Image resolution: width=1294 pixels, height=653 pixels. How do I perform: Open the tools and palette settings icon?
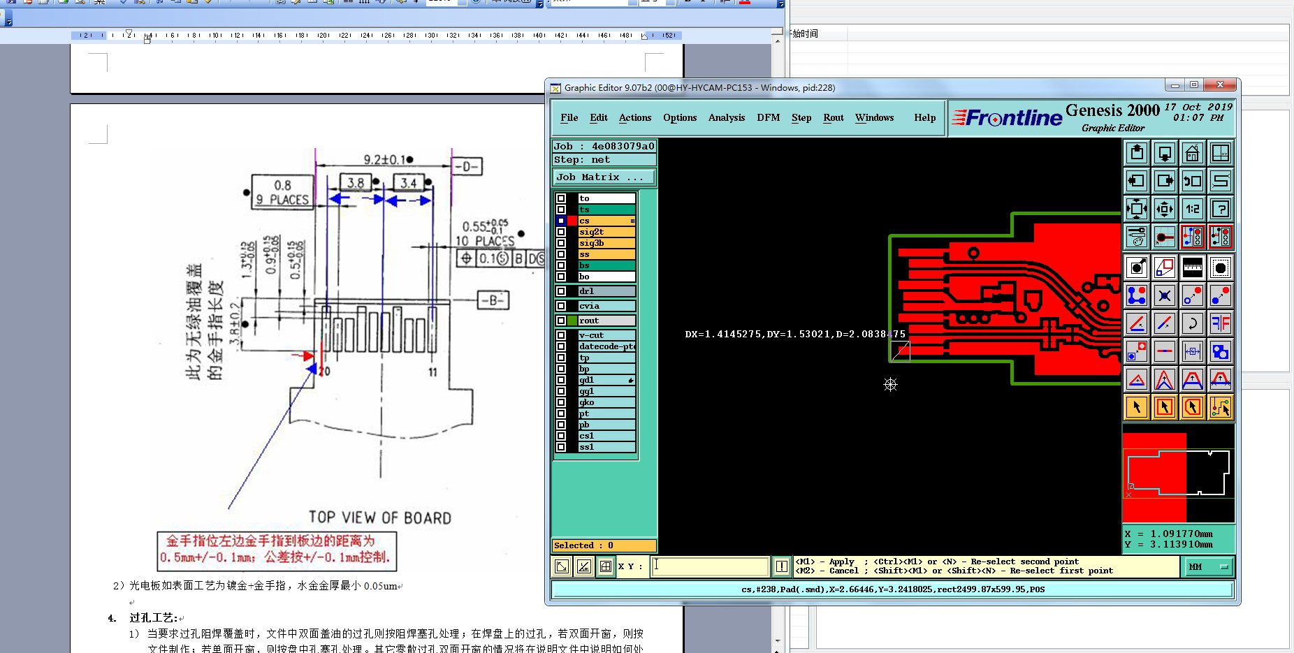[x=1137, y=237]
